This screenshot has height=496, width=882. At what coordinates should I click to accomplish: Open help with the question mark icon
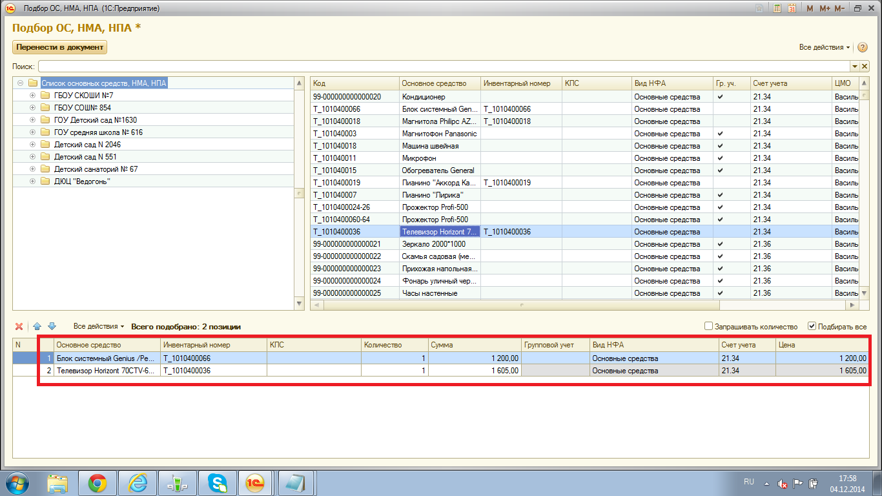click(x=862, y=47)
